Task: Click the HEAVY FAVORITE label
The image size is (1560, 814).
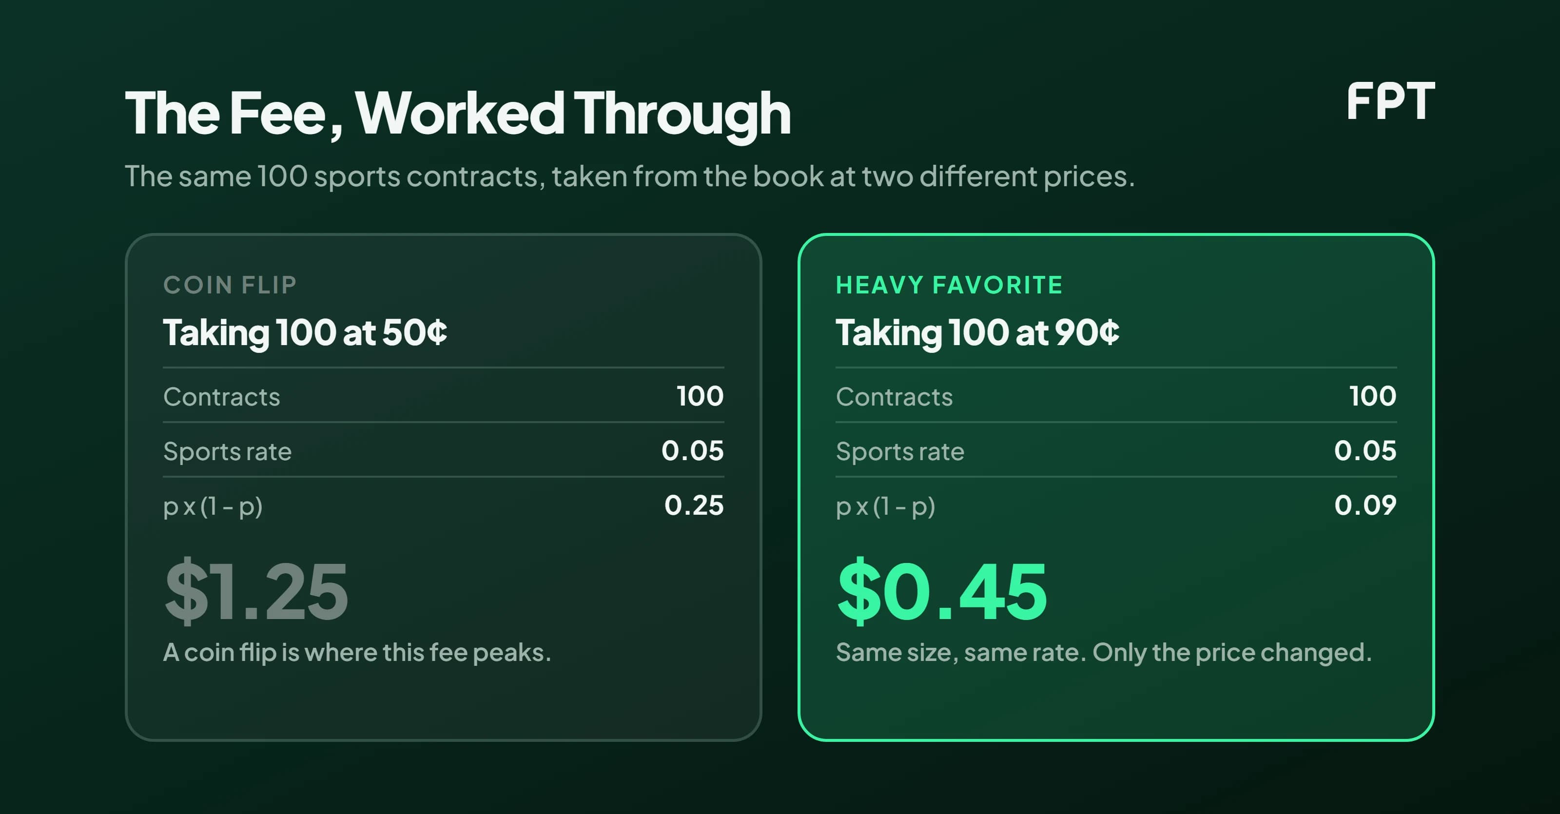Action: [949, 285]
